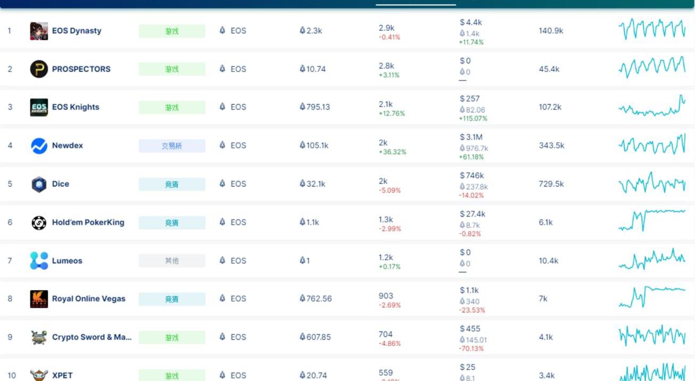Click EOS Knights green game category tag
The height and width of the screenshot is (381, 695).
coord(172,107)
